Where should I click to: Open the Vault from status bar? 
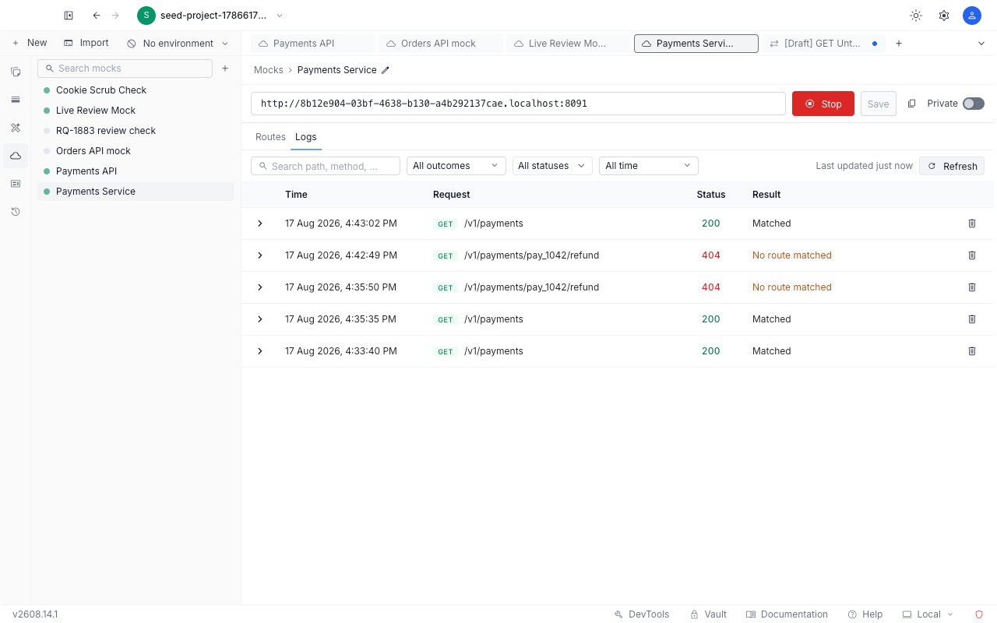pos(708,614)
